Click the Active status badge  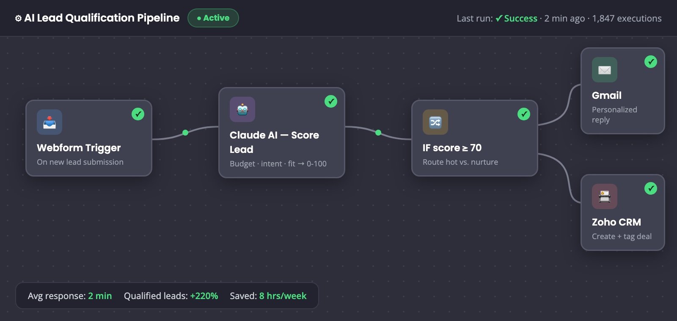pyautogui.click(x=213, y=18)
